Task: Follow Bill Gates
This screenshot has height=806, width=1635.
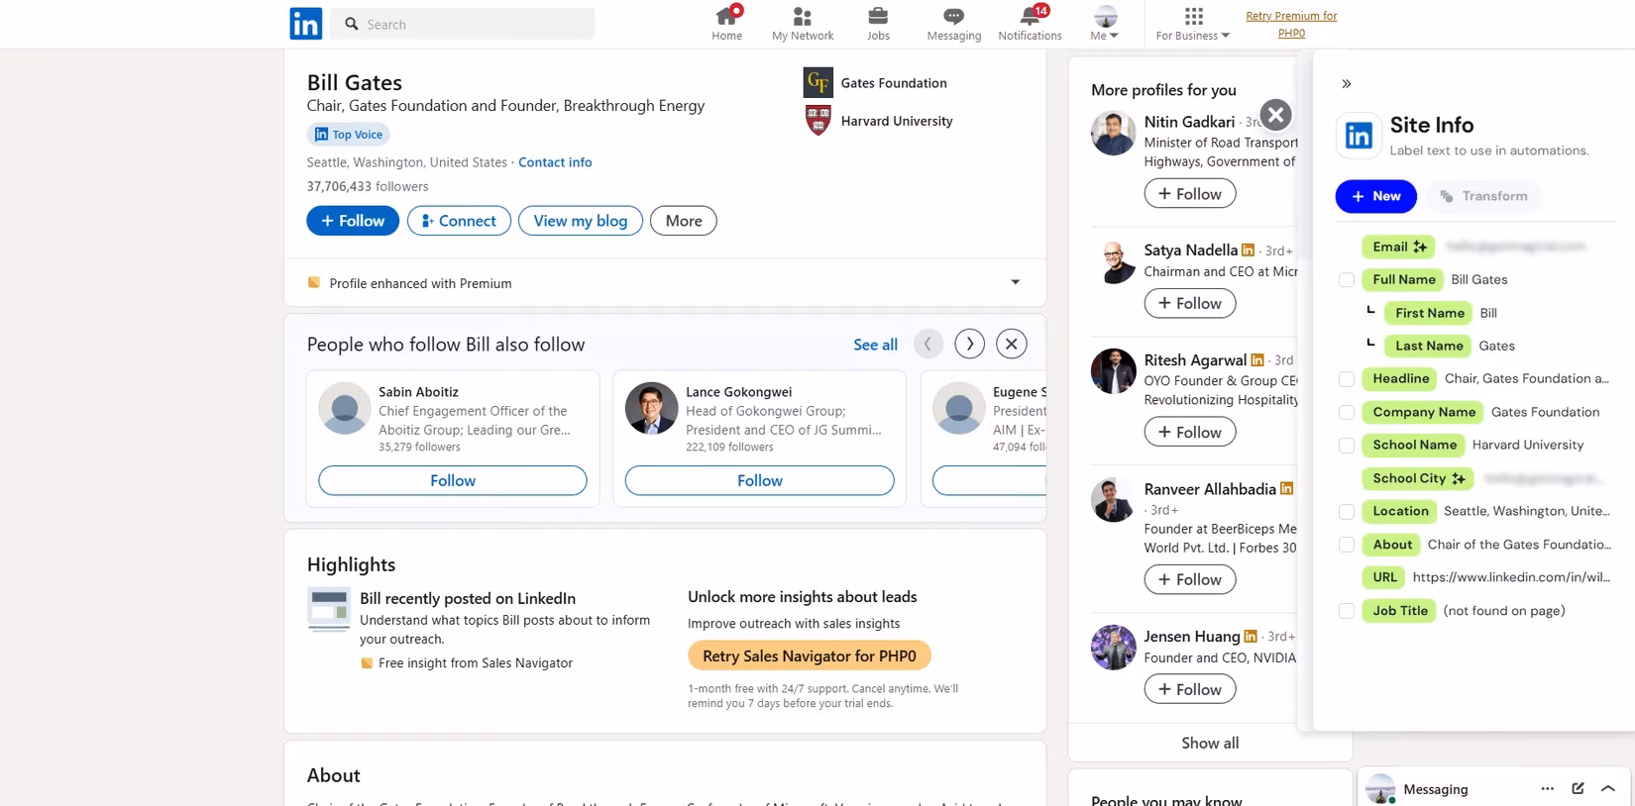Action: click(353, 221)
